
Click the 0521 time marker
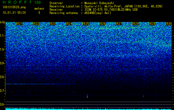pos(19,24)
